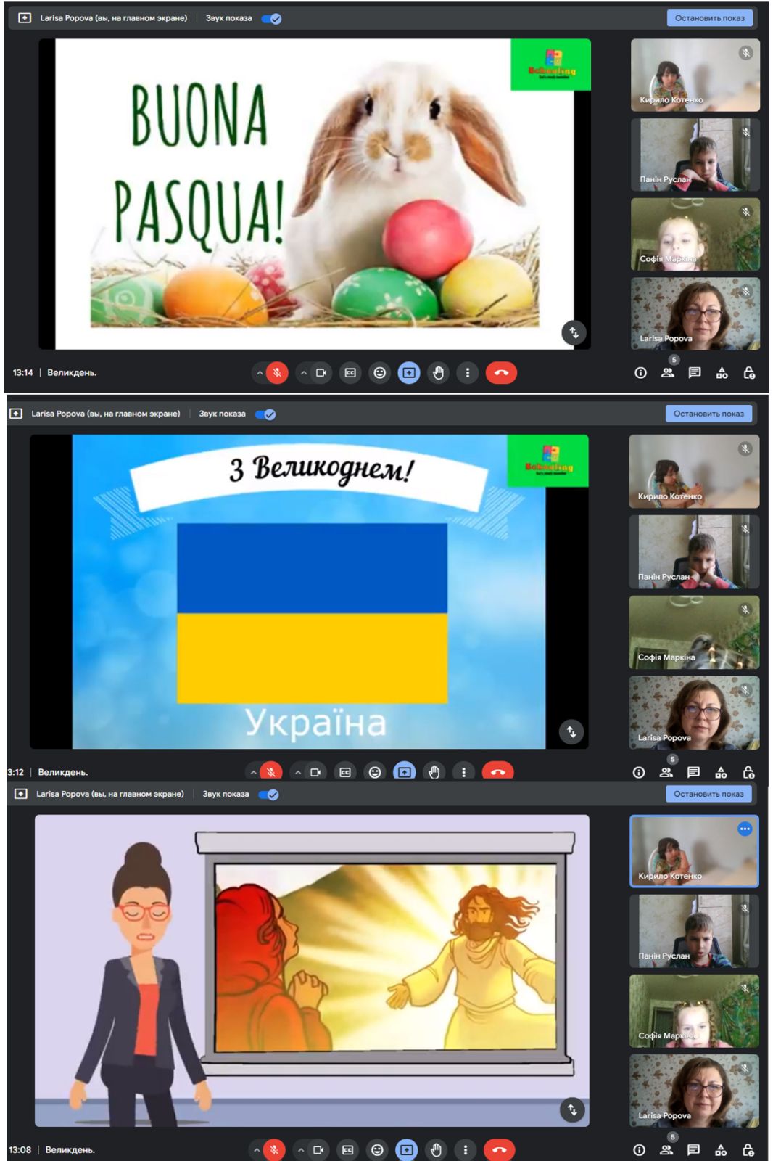Click swap-view icon on the Buona Pasqua slide
Image resolution: width=773 pixels, height=1161 pixels.
click(574, 333)
